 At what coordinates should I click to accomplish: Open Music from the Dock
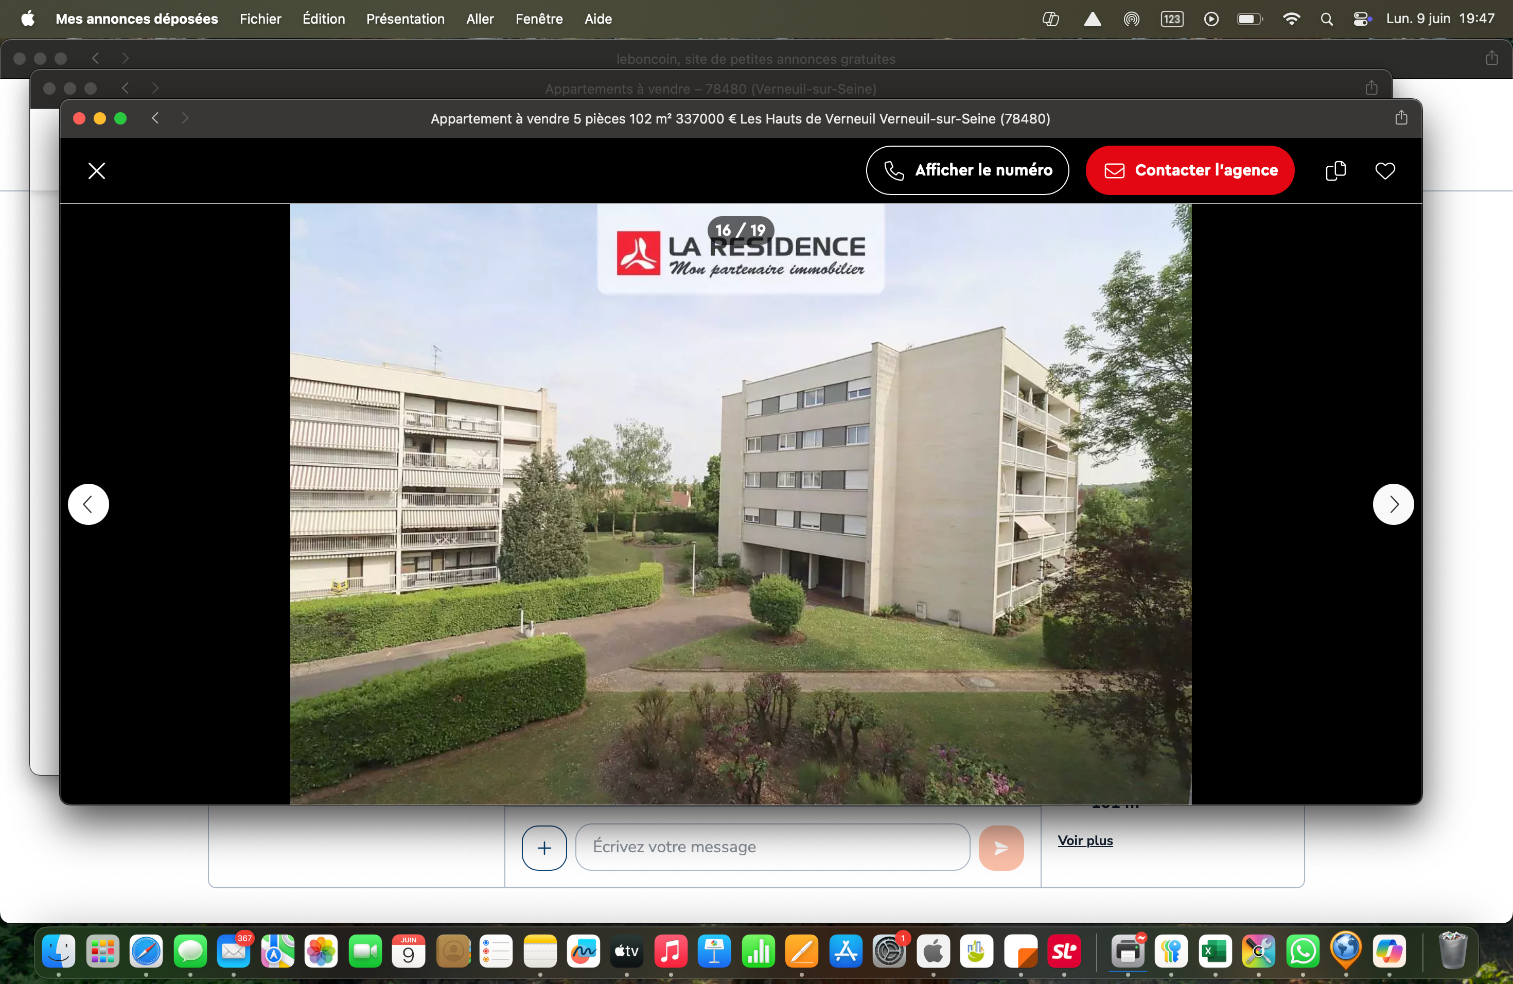click(671, 951)
